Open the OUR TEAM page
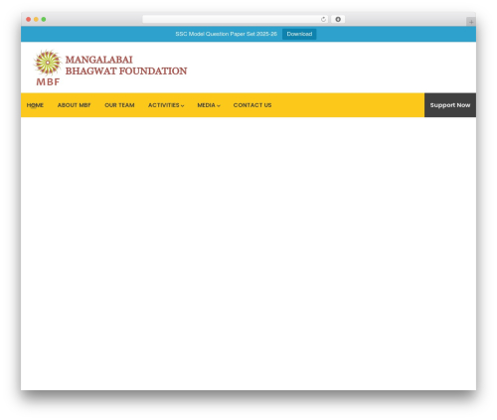Screen dimensions: 497x420 [119, 105]
